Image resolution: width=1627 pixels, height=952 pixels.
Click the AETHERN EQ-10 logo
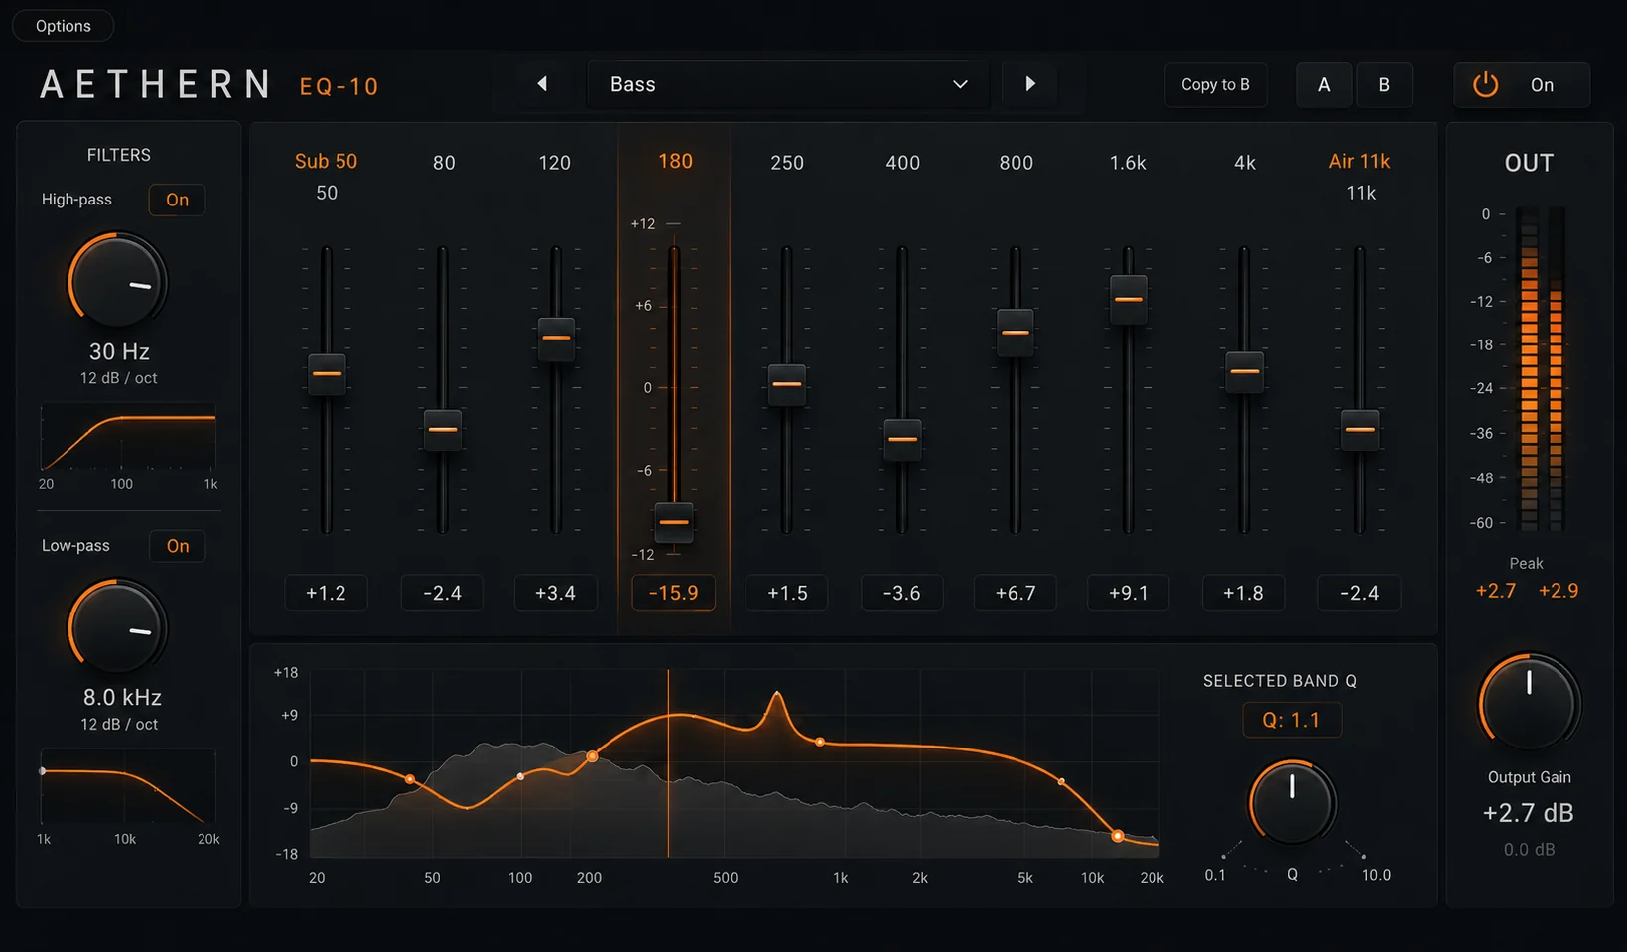coord(209,85)
